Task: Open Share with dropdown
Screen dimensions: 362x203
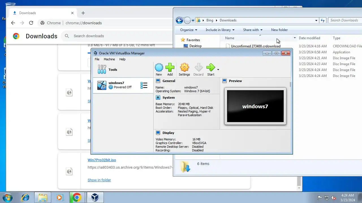Action: click(253, 30)
